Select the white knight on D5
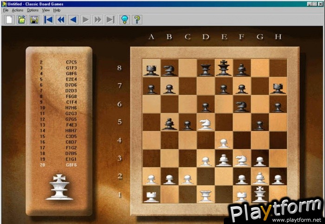This screenshot has height=224, width=325. (x=206, y=124)
